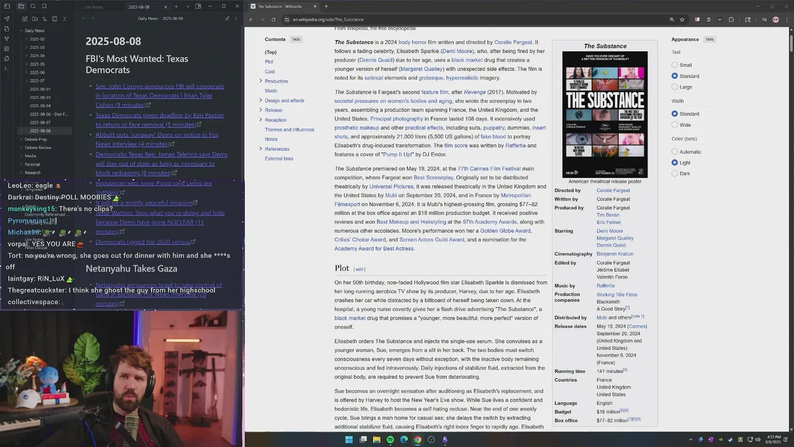This screenshot has height=447, width=794.
Task: Open File Explorer from the taskbar
Action: click(377, 440)
